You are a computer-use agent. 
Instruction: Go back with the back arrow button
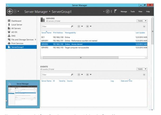pyautogui.click(x=10, y=11)
